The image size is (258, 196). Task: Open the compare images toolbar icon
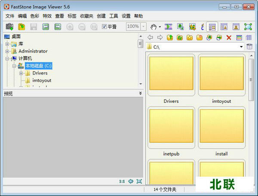[181, 27]
